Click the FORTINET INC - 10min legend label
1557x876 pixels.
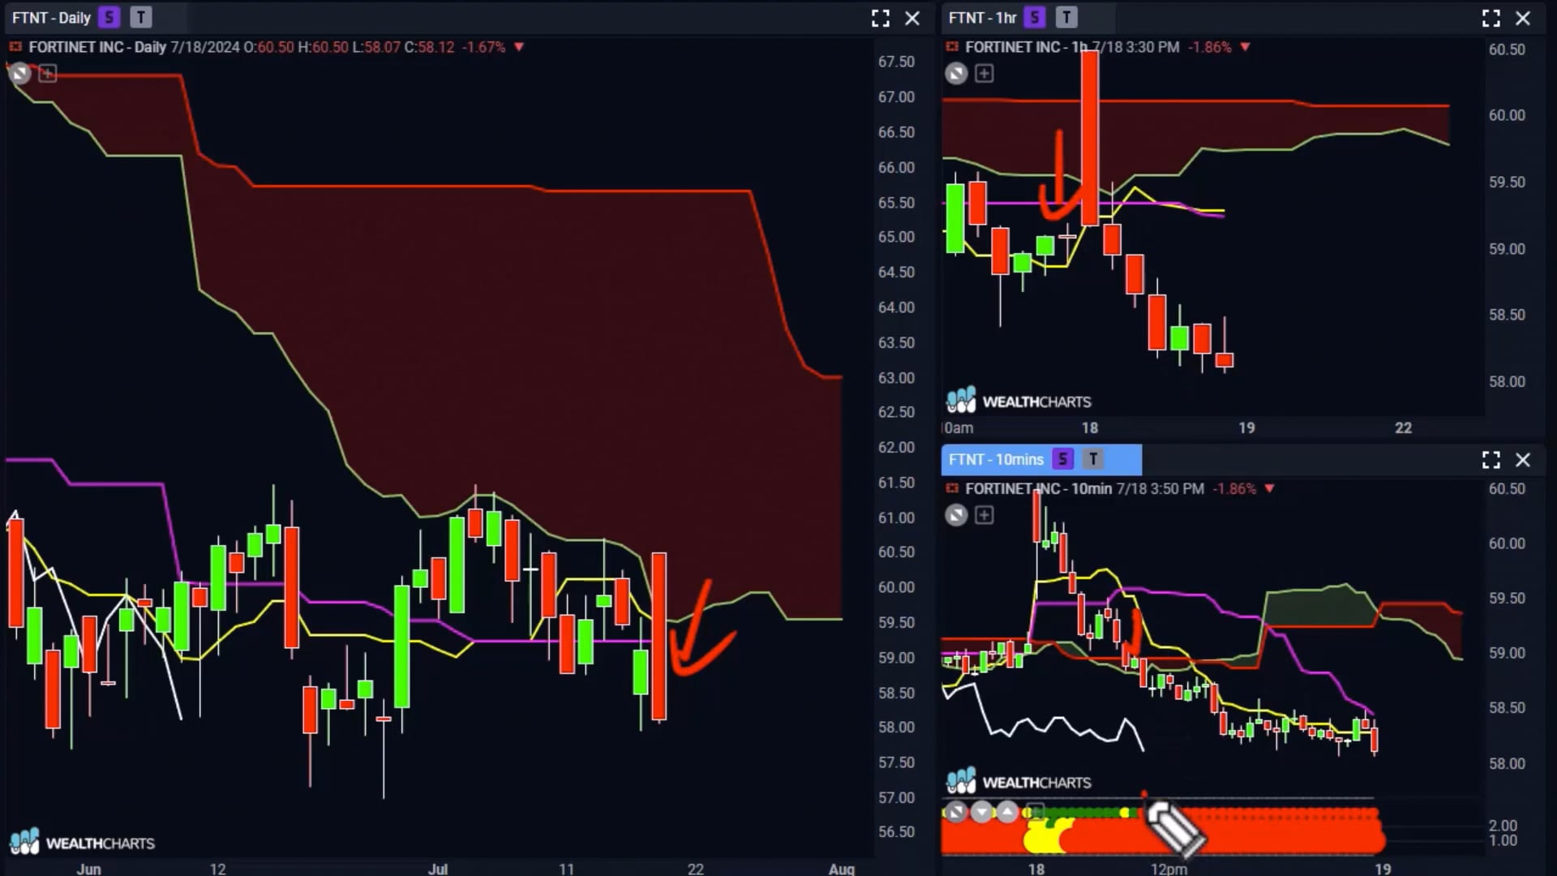[x=1038, y=488]
